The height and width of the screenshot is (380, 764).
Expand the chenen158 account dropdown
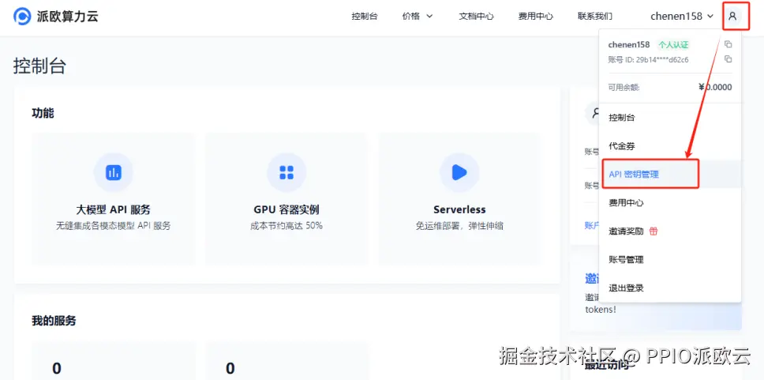tap(682, 16)
